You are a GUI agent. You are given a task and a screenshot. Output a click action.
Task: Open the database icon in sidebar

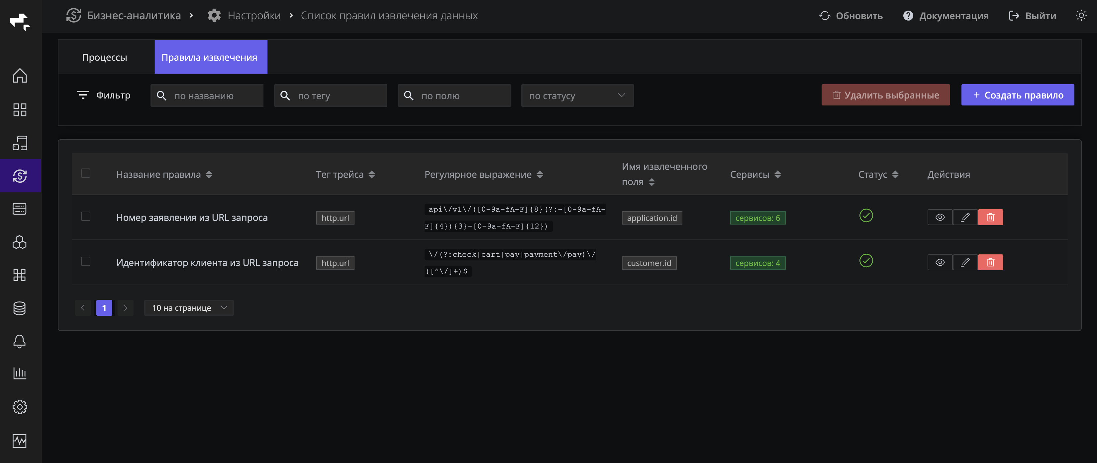click(20, 308)
